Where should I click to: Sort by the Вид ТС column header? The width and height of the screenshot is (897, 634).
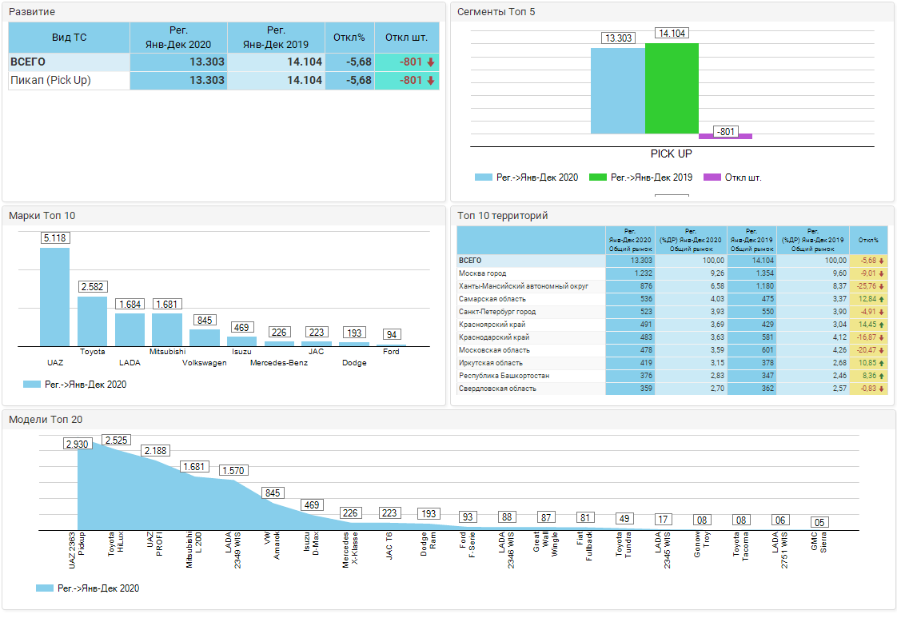click(69, 38)
